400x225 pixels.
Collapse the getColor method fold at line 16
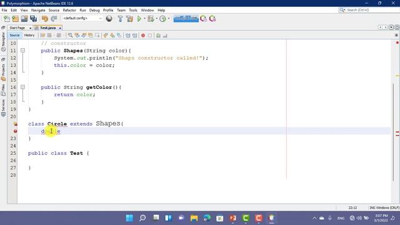pos(22,87)
